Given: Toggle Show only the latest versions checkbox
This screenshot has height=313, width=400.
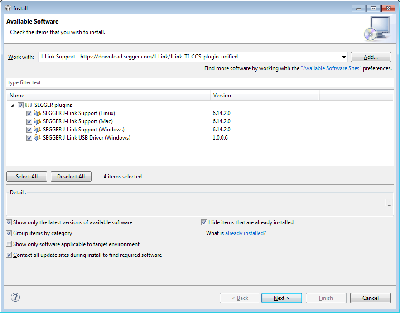Looking at the screenshot, I should click(x=9, y=222).
